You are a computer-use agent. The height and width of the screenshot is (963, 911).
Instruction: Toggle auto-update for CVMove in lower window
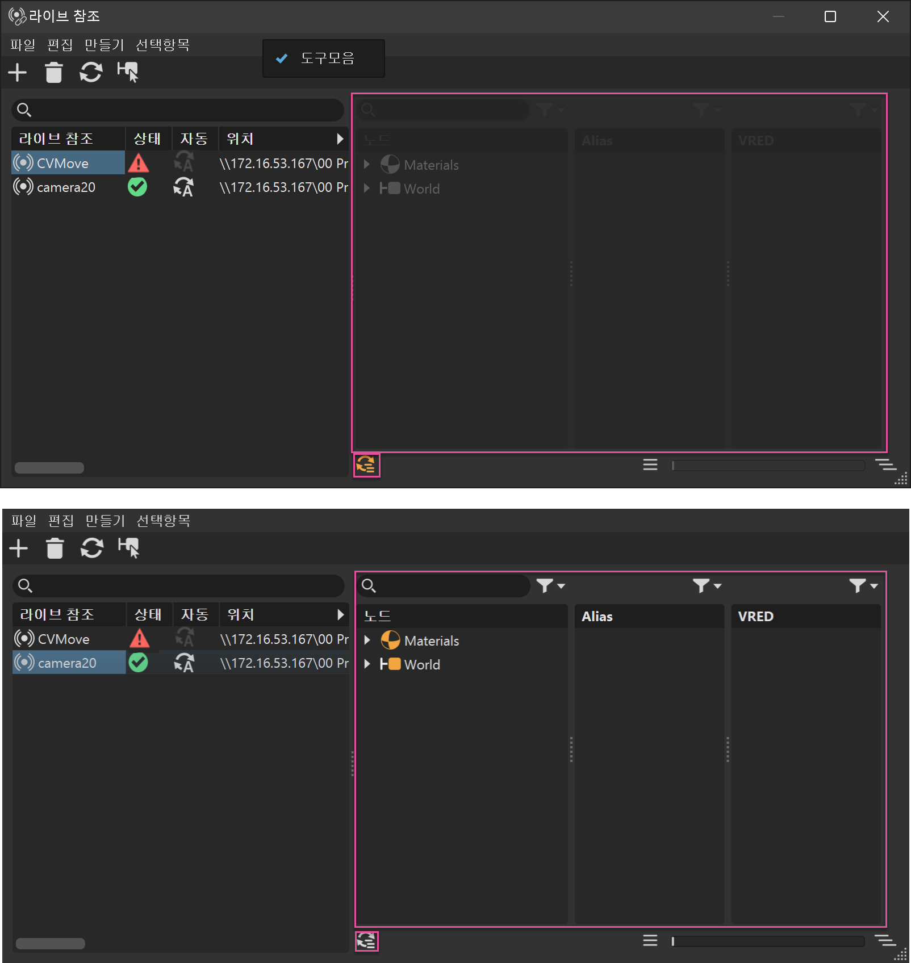click(x=185, y=638)
